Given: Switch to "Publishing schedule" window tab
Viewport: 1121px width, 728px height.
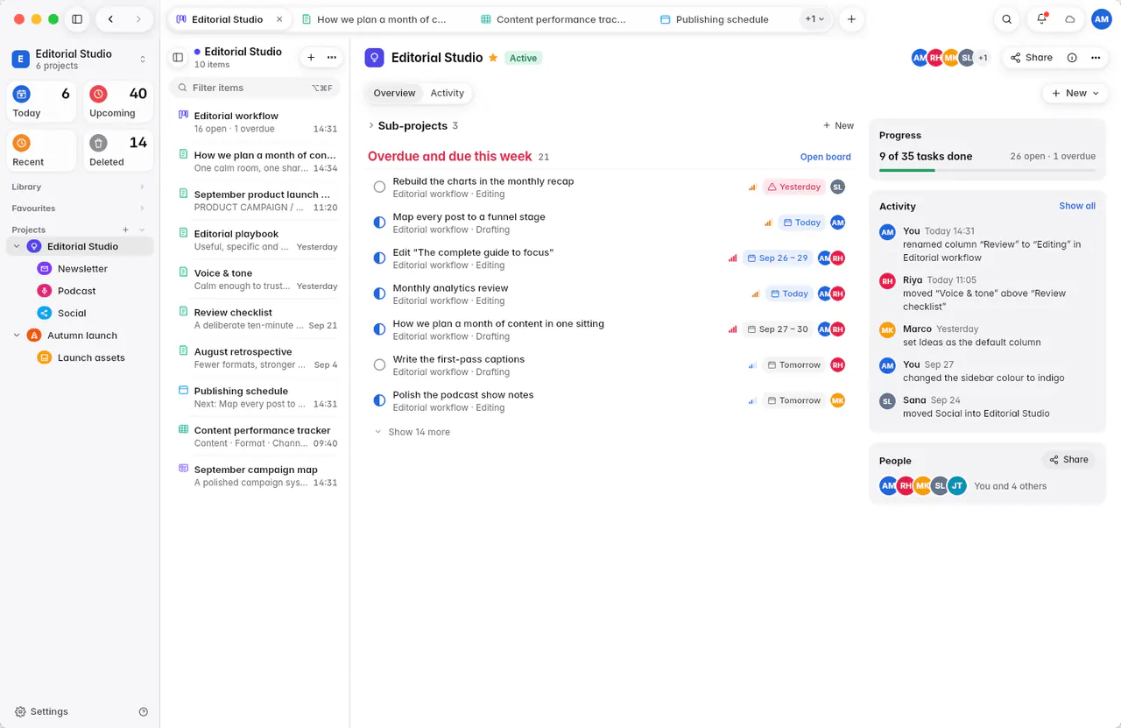Looking at the screenshot, I should [x=714, y=19].
